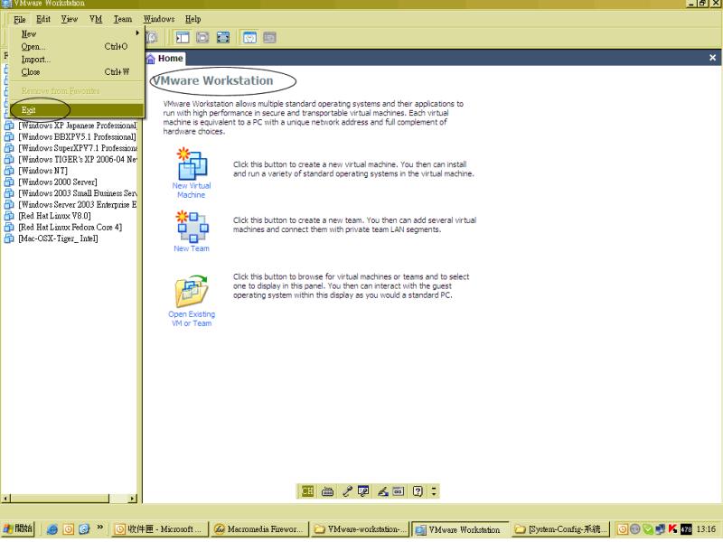723x542 pixels.
Task: Click the New Team link text
Action: (192, 248)
